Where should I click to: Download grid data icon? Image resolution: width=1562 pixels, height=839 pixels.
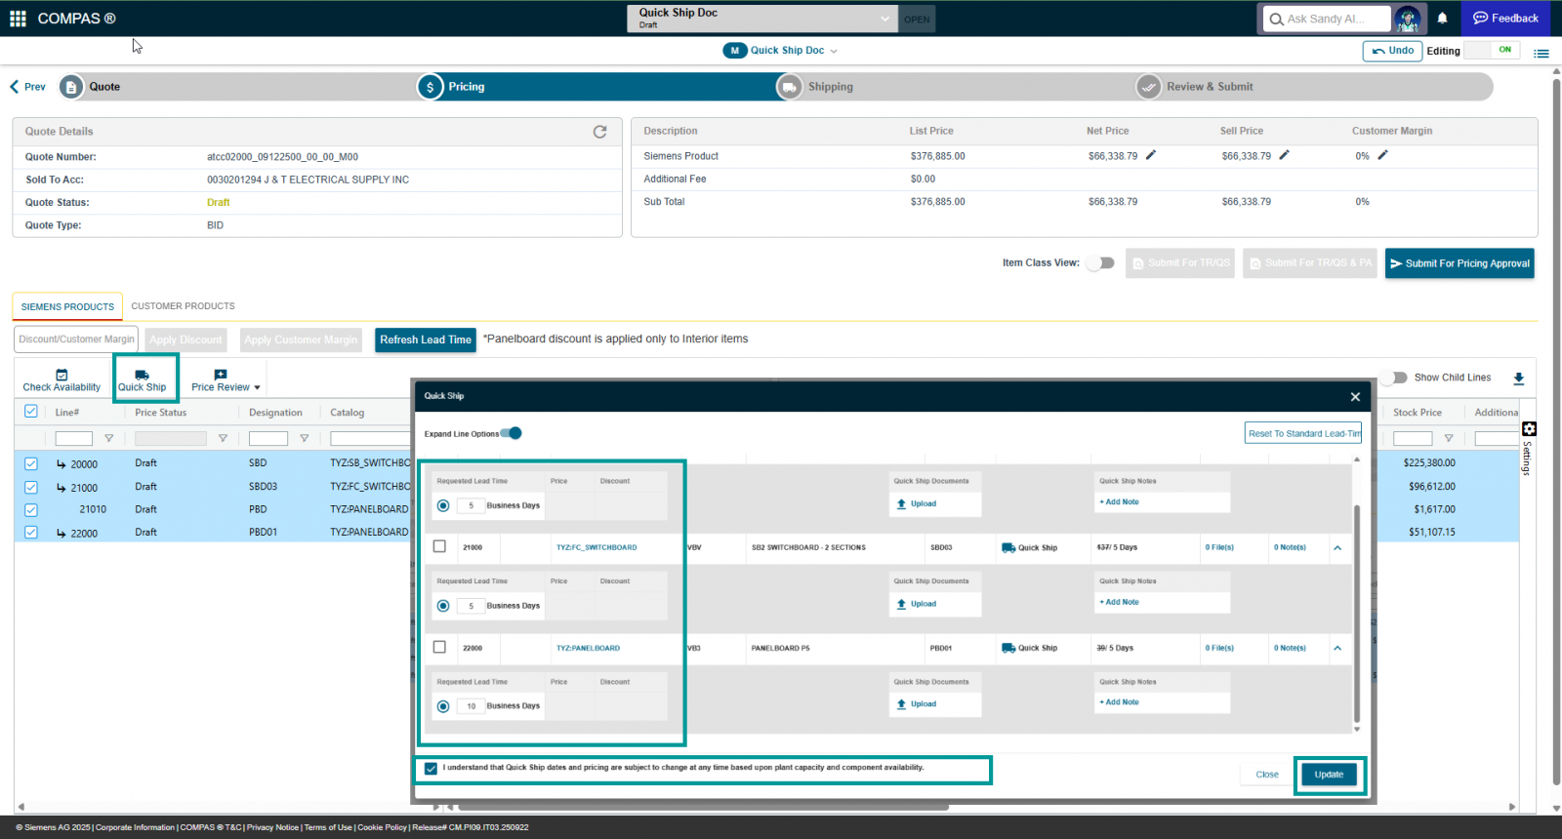click(1519, 379)
